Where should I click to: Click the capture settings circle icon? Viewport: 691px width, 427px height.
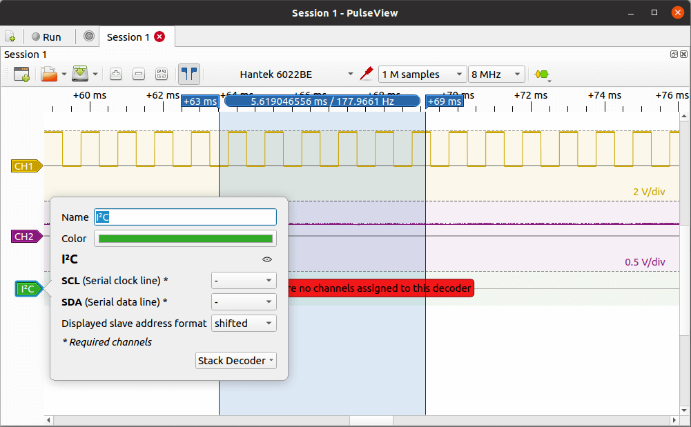(88, 37)
